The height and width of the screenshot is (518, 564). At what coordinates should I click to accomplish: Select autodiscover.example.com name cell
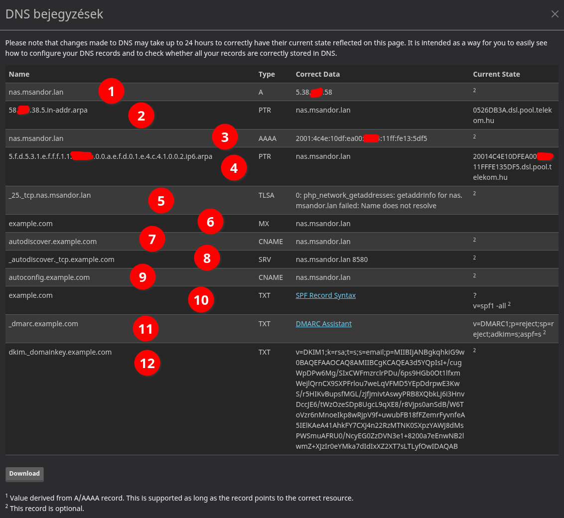[x=52, y=242]
